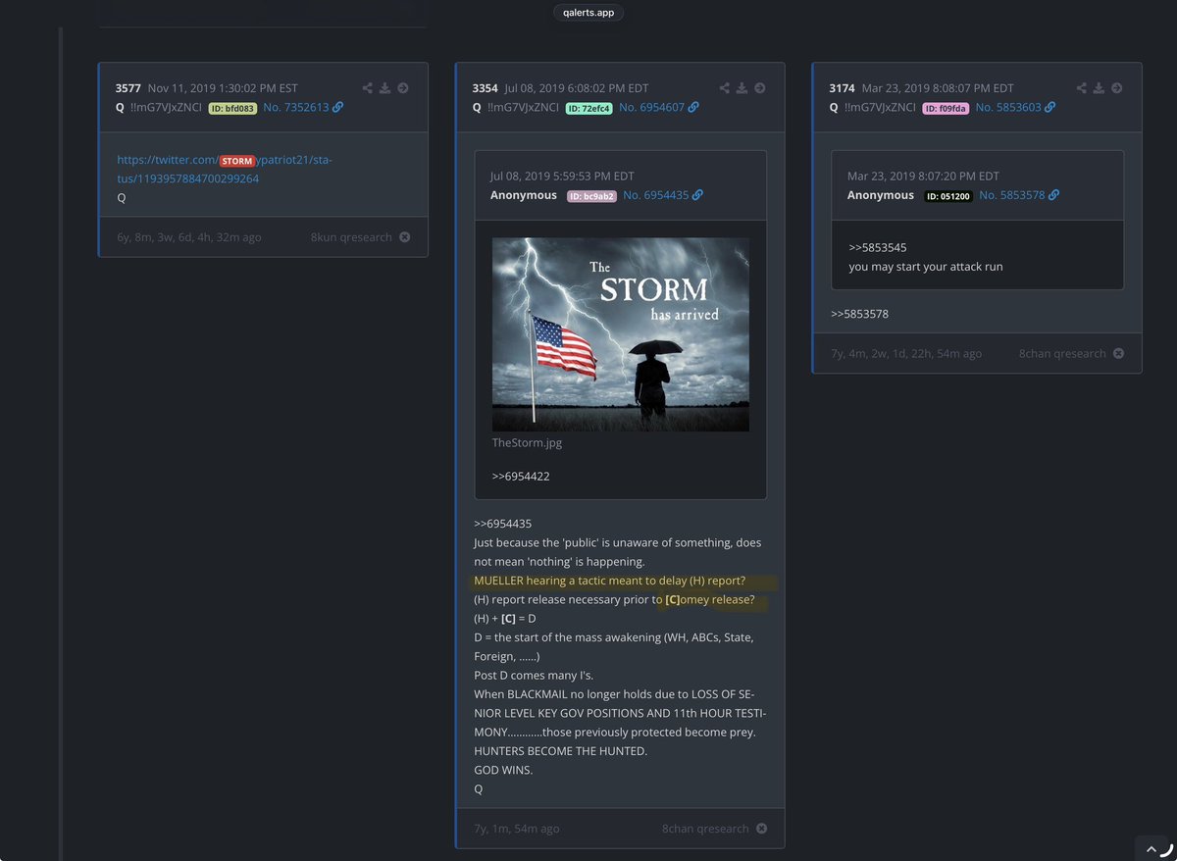Follow reply reference >>6954435
This screenshot has height=861, width=1177.
click(502, 524)
